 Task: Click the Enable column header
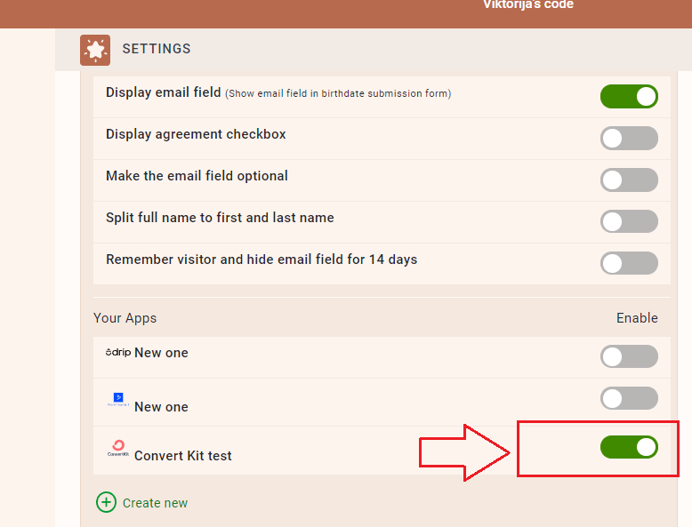pyautogui.click(x=637, y=318)
